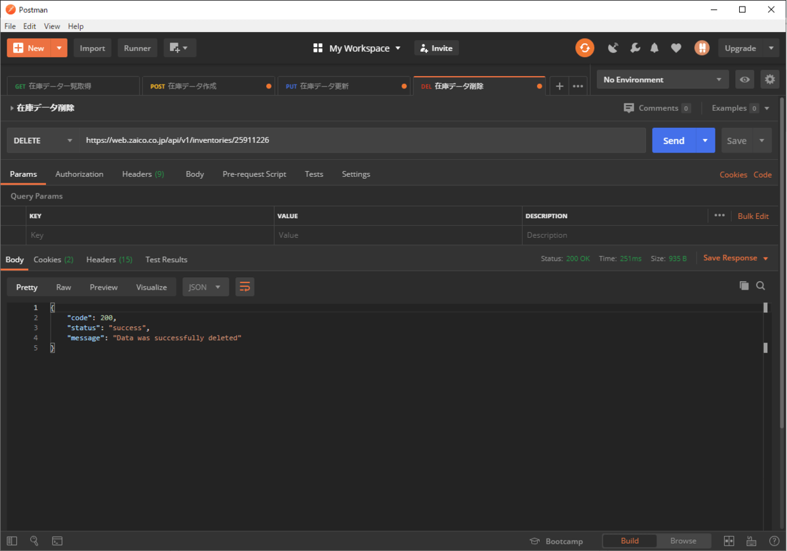787x551 pixels.
Task: Click the blue Send button
Action: (674, 140)
